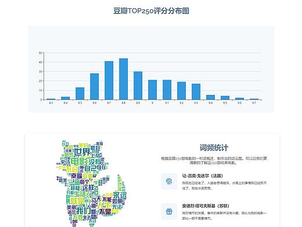The image size is (302, 227).
Task: Click the word 失去 in word cloud
Action: 87,218
